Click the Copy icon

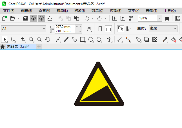click(x=68, y=18)
